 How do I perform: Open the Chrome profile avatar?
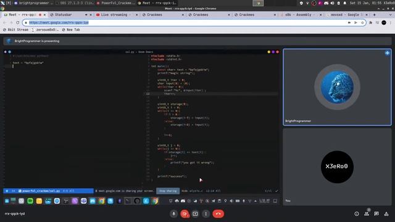[384, 23]
